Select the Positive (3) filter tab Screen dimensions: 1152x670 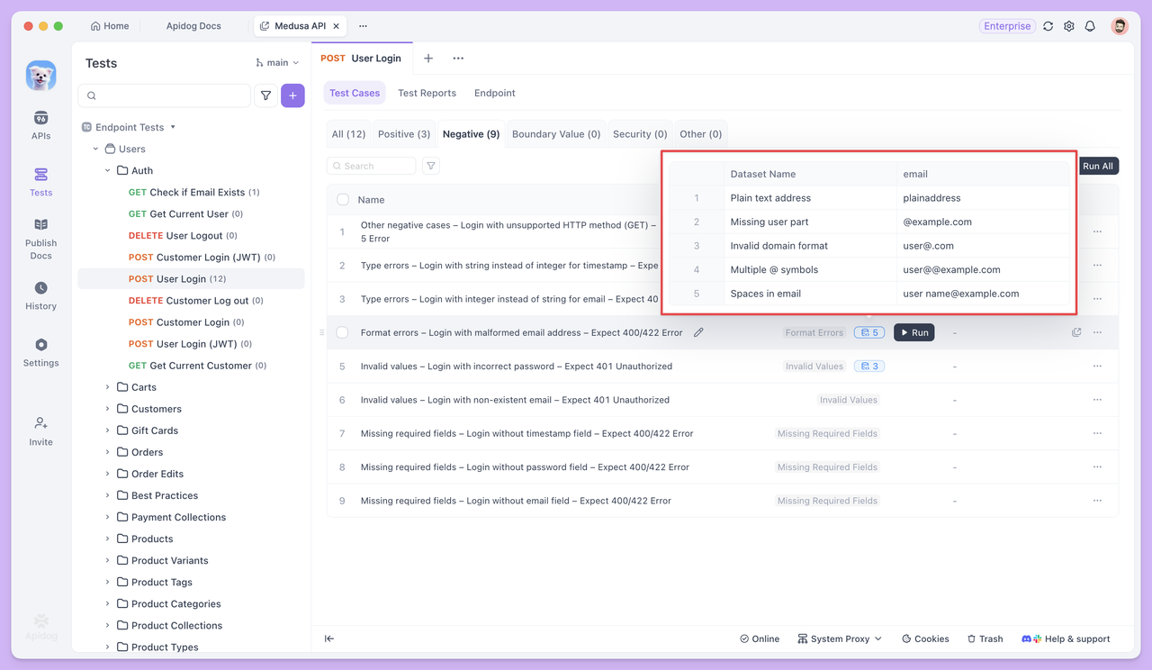[x=403, y=134]
